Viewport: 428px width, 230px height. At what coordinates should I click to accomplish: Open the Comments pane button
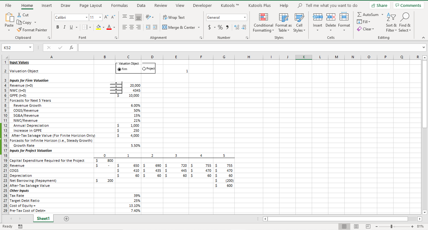409,5
